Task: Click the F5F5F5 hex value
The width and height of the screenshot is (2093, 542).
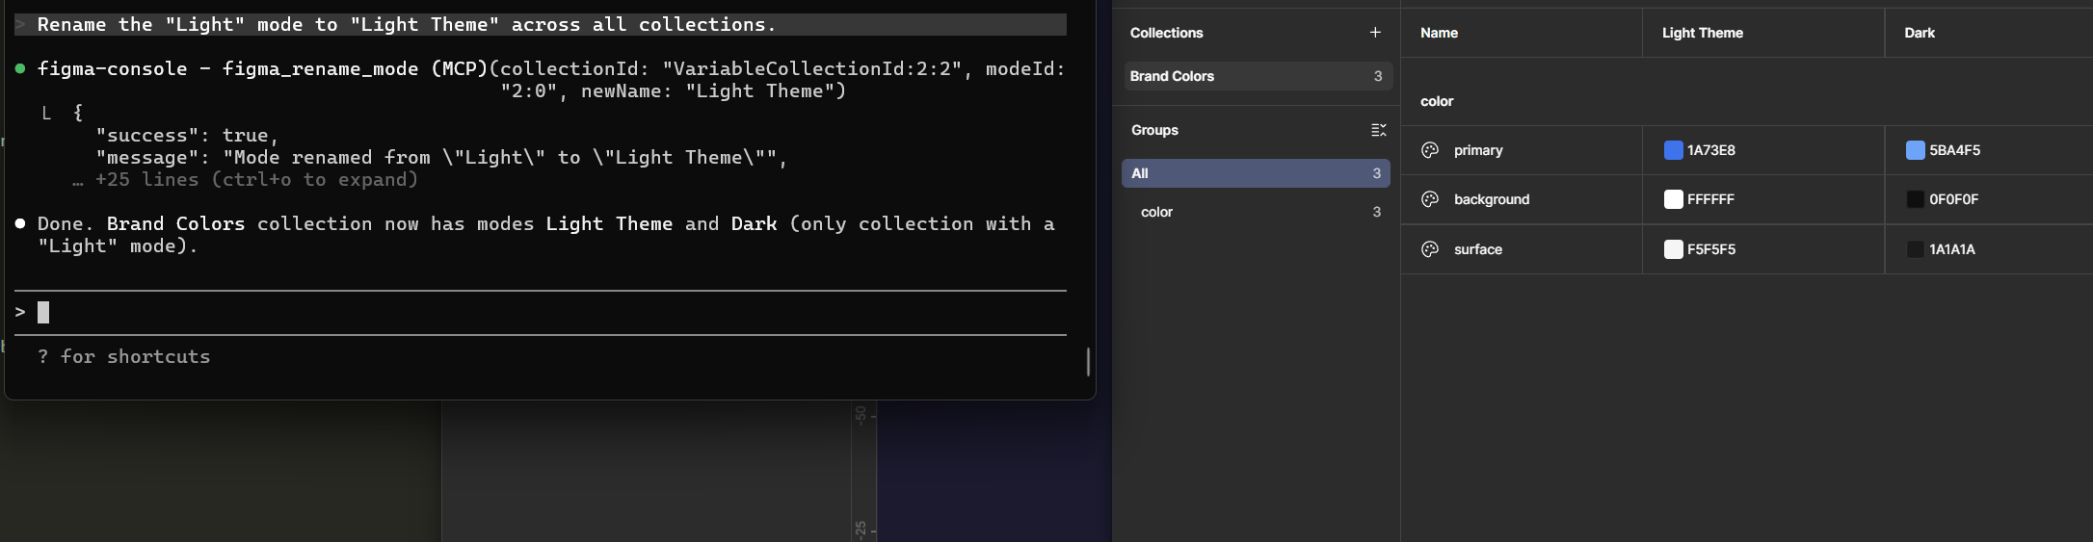Action: (1711, 249)
